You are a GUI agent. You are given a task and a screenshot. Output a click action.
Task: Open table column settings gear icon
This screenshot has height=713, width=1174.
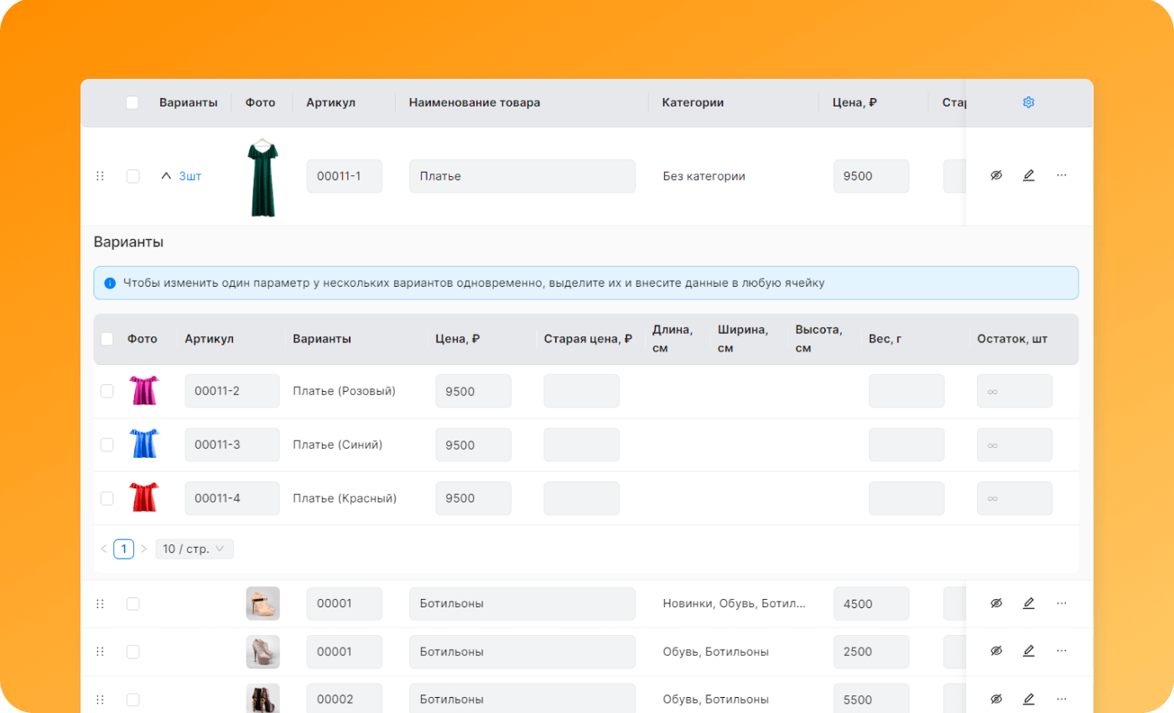1028,102
